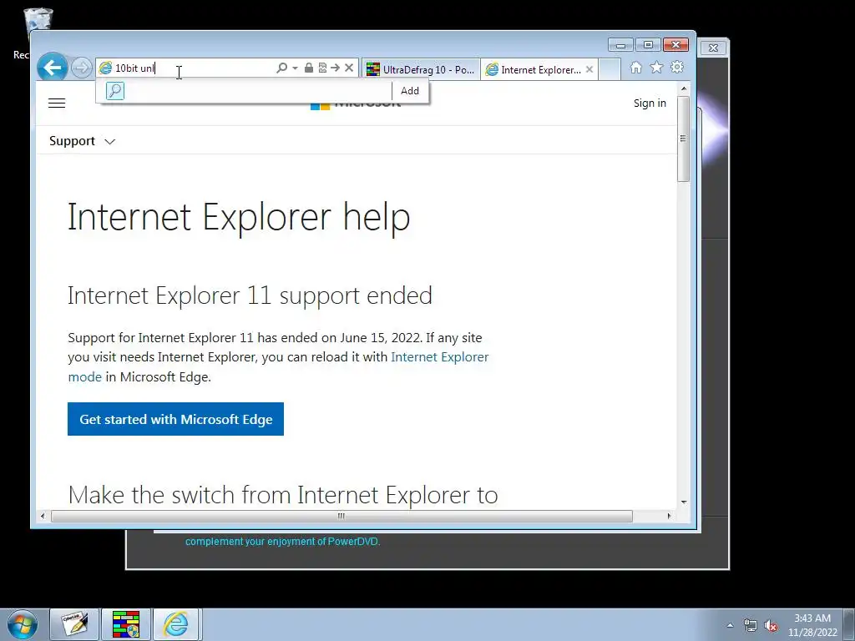The width and height of the screenshot is (855, 641).
Task: Minimize the Internet Explorer window
Action: point(620,45)
